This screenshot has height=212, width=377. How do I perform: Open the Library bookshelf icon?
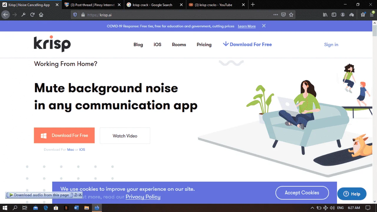pos(325,15)
